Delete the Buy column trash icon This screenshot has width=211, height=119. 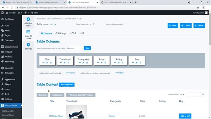tap(140, 62)
